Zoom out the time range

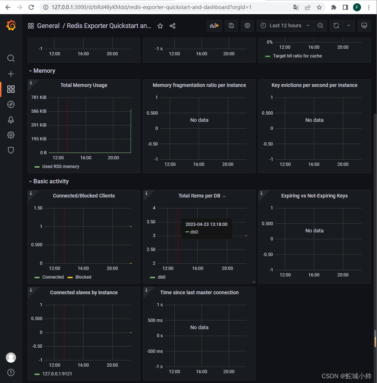[320, 26]
